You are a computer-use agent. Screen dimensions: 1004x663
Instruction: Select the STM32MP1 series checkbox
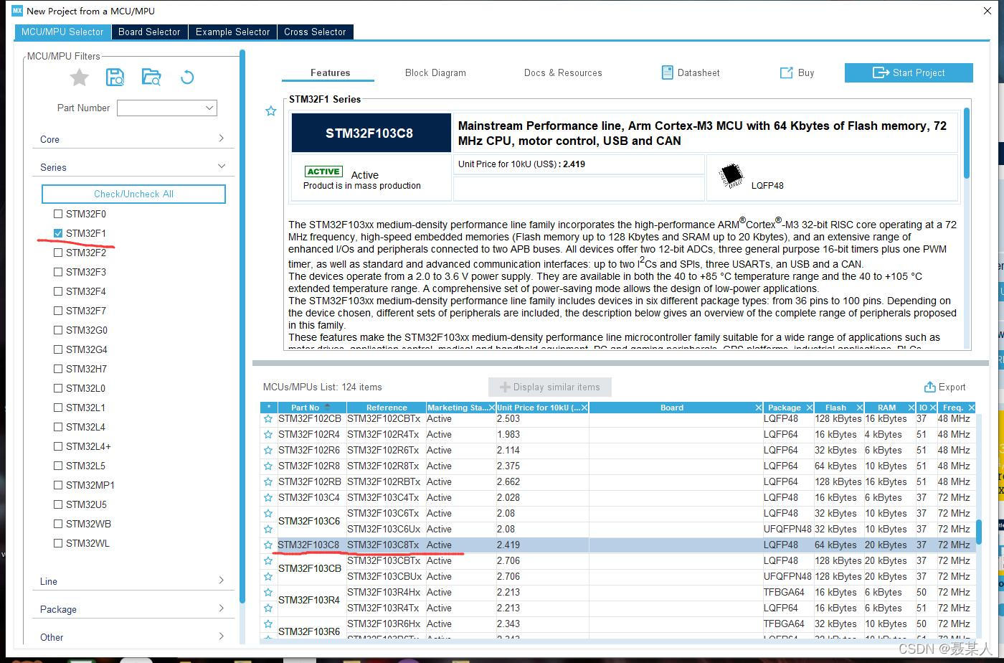[x=58, y=485]
